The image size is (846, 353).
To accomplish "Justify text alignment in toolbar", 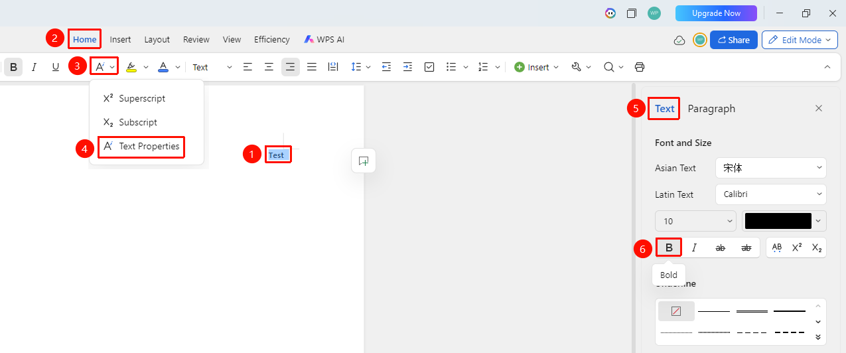I will pyautogui.click(x=312, y=67).
